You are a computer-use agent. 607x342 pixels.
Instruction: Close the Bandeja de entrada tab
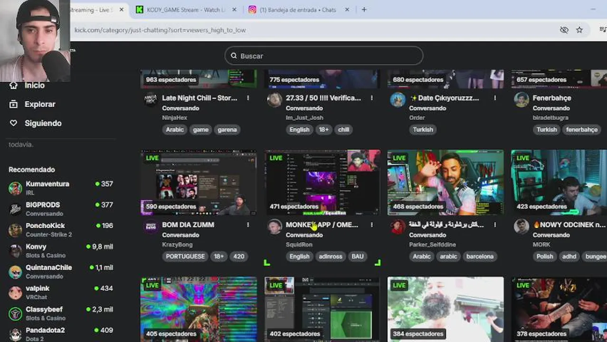[347, 9]
